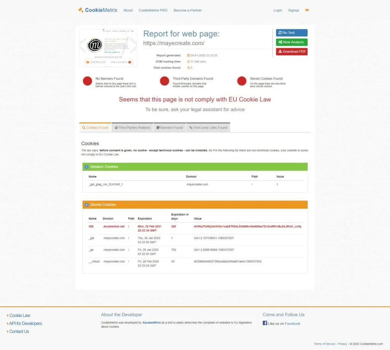Click the Facebook icon in footer
390x350 pixels.
tap(265, 323)
